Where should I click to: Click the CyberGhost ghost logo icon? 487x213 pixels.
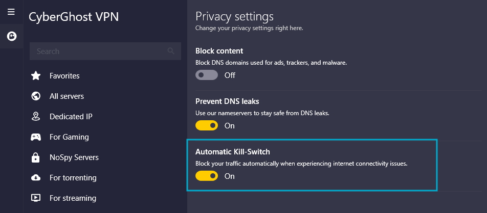12,36
